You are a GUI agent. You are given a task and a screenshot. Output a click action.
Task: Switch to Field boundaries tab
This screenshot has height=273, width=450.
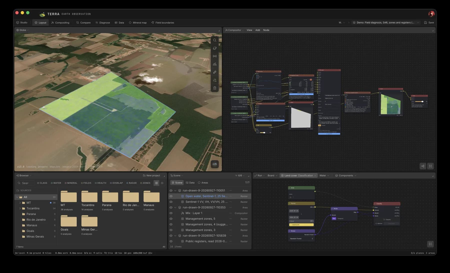[x=163, y=22]
